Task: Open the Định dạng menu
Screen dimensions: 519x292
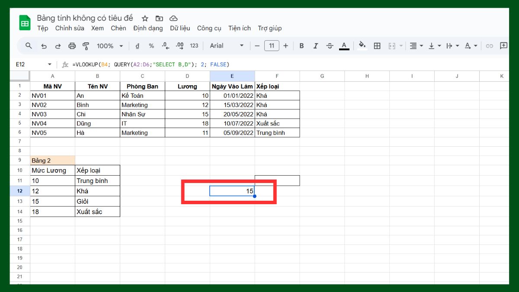Action: point(148,28)
